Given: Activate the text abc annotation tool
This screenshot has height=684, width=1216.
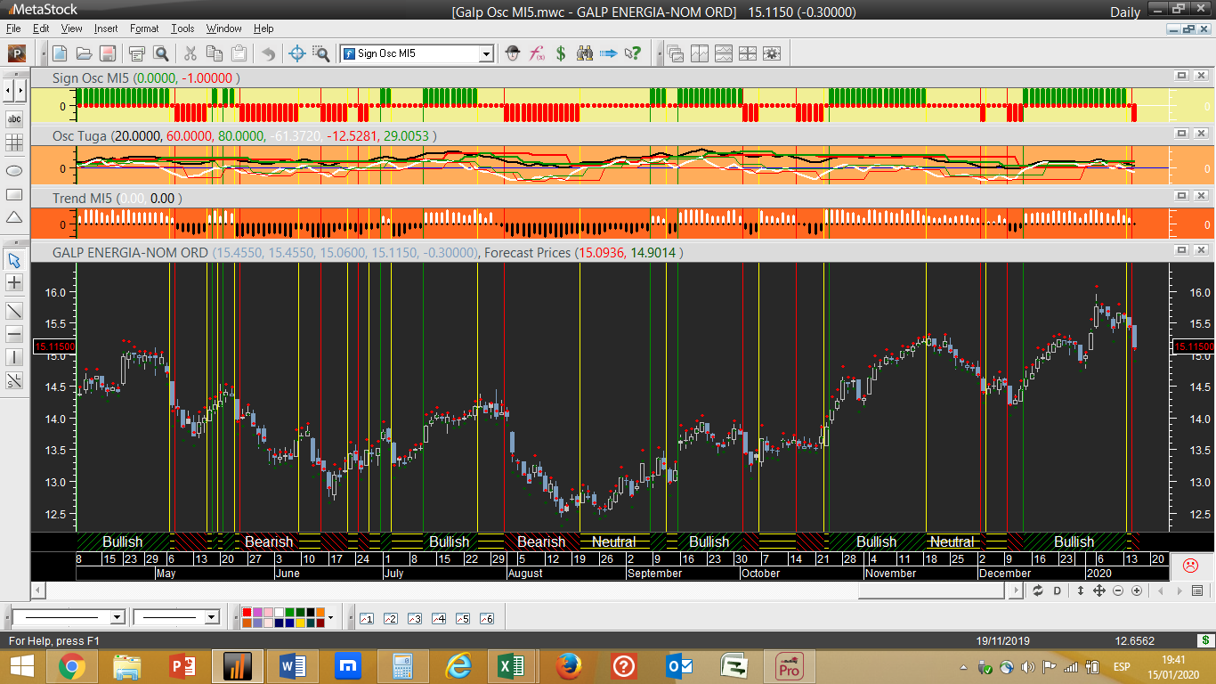Looking at the screenshot, I should coord(14,118).
